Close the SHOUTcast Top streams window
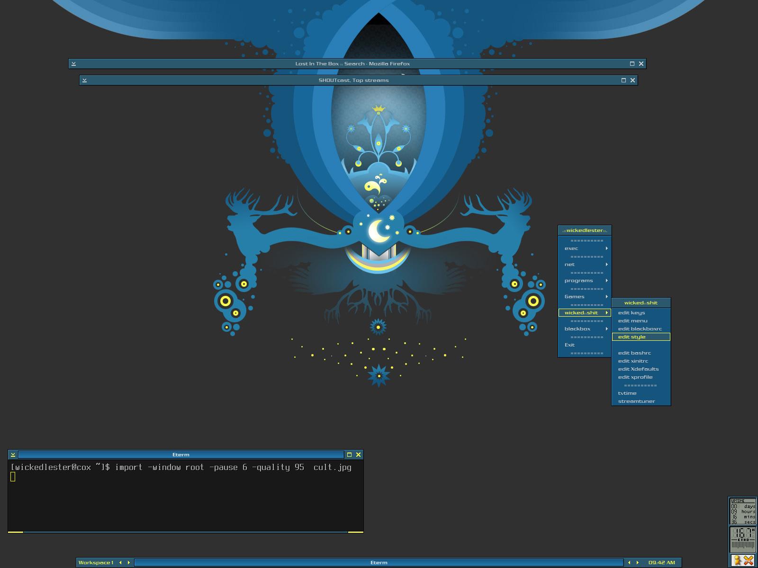758x568 pixels. 632,80
